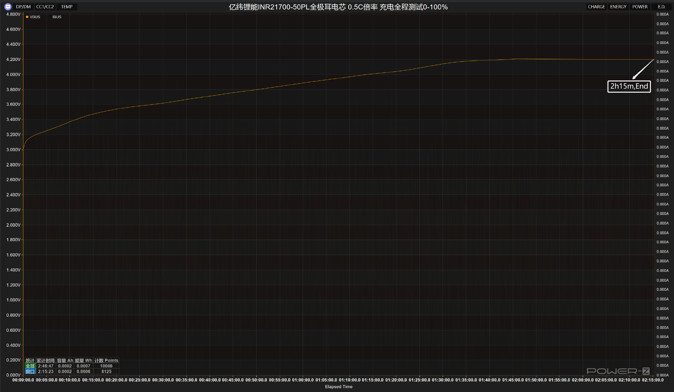
Task: Click the 01:00:00.0 time axis label
Action: (303, 380)
